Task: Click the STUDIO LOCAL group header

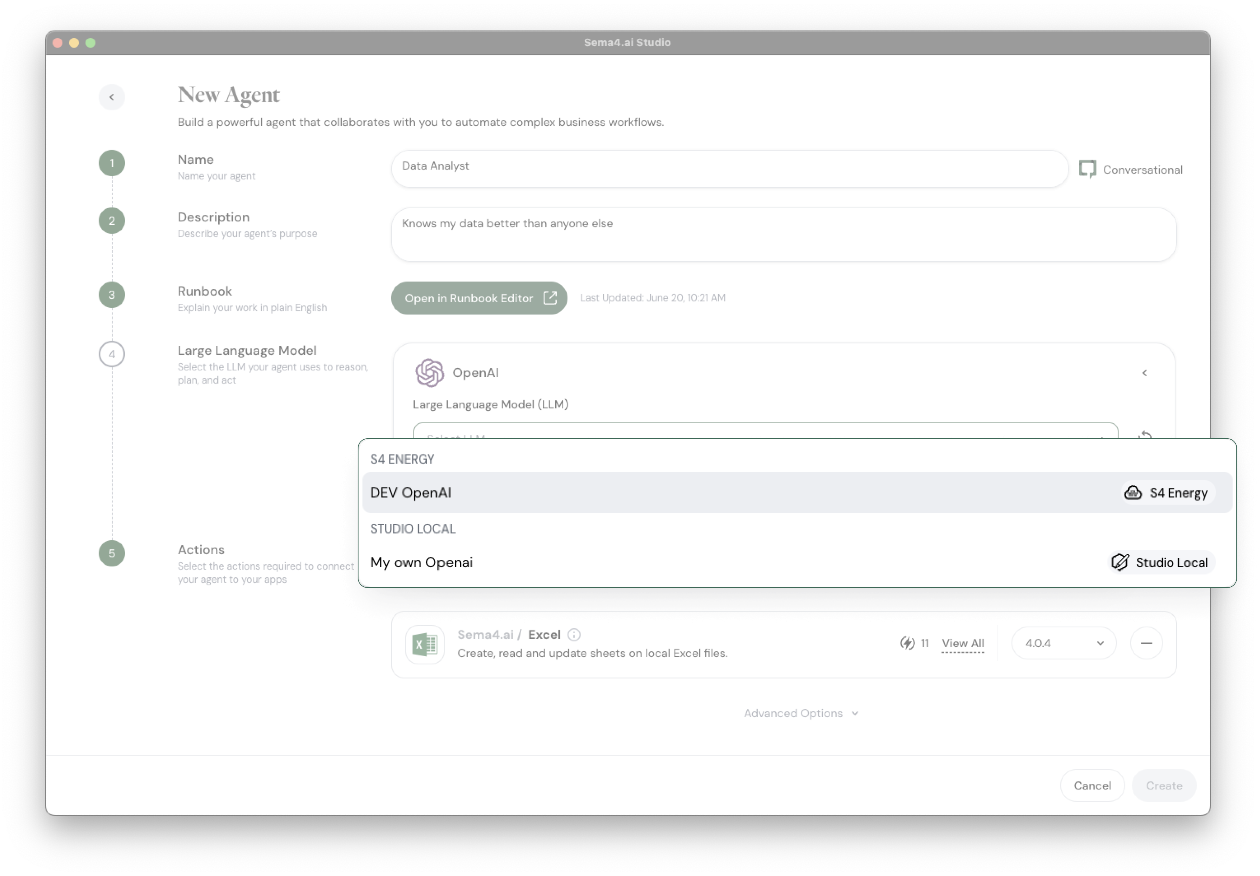Action: click(x=413, y=529)
